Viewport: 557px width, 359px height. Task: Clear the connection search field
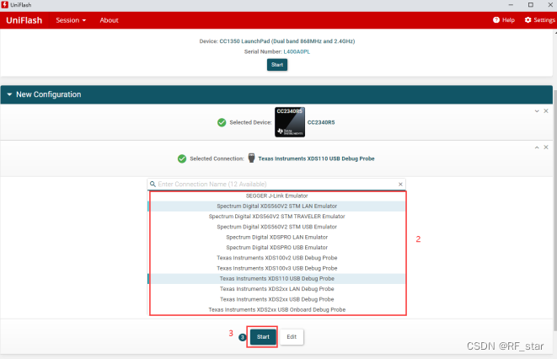400,184
